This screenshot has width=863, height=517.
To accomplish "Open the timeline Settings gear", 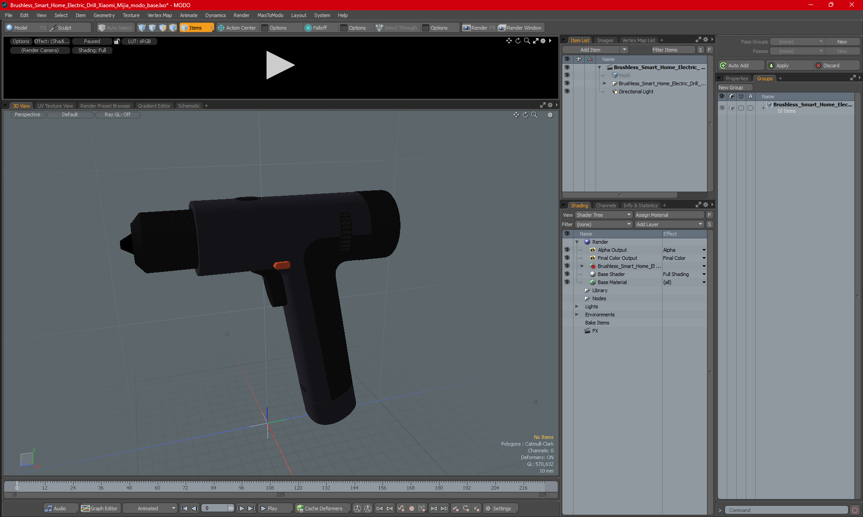I will [x=498, y=508].
